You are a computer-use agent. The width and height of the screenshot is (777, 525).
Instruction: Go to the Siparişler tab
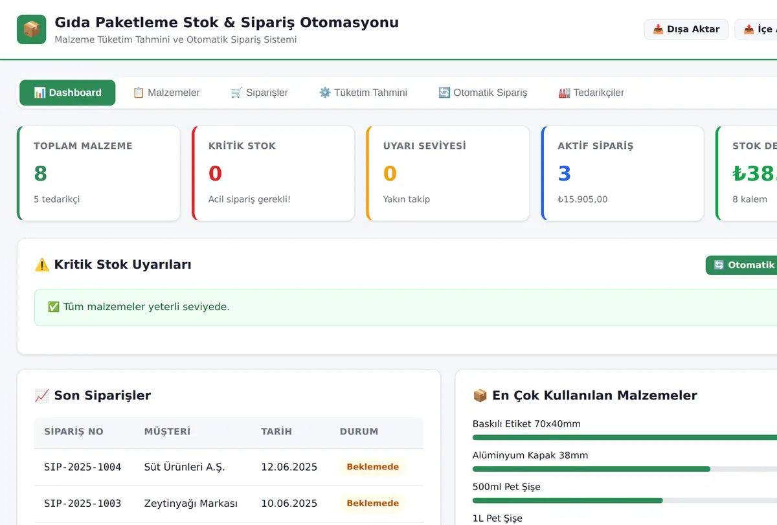pyautogui.click(x=259, y=93)
